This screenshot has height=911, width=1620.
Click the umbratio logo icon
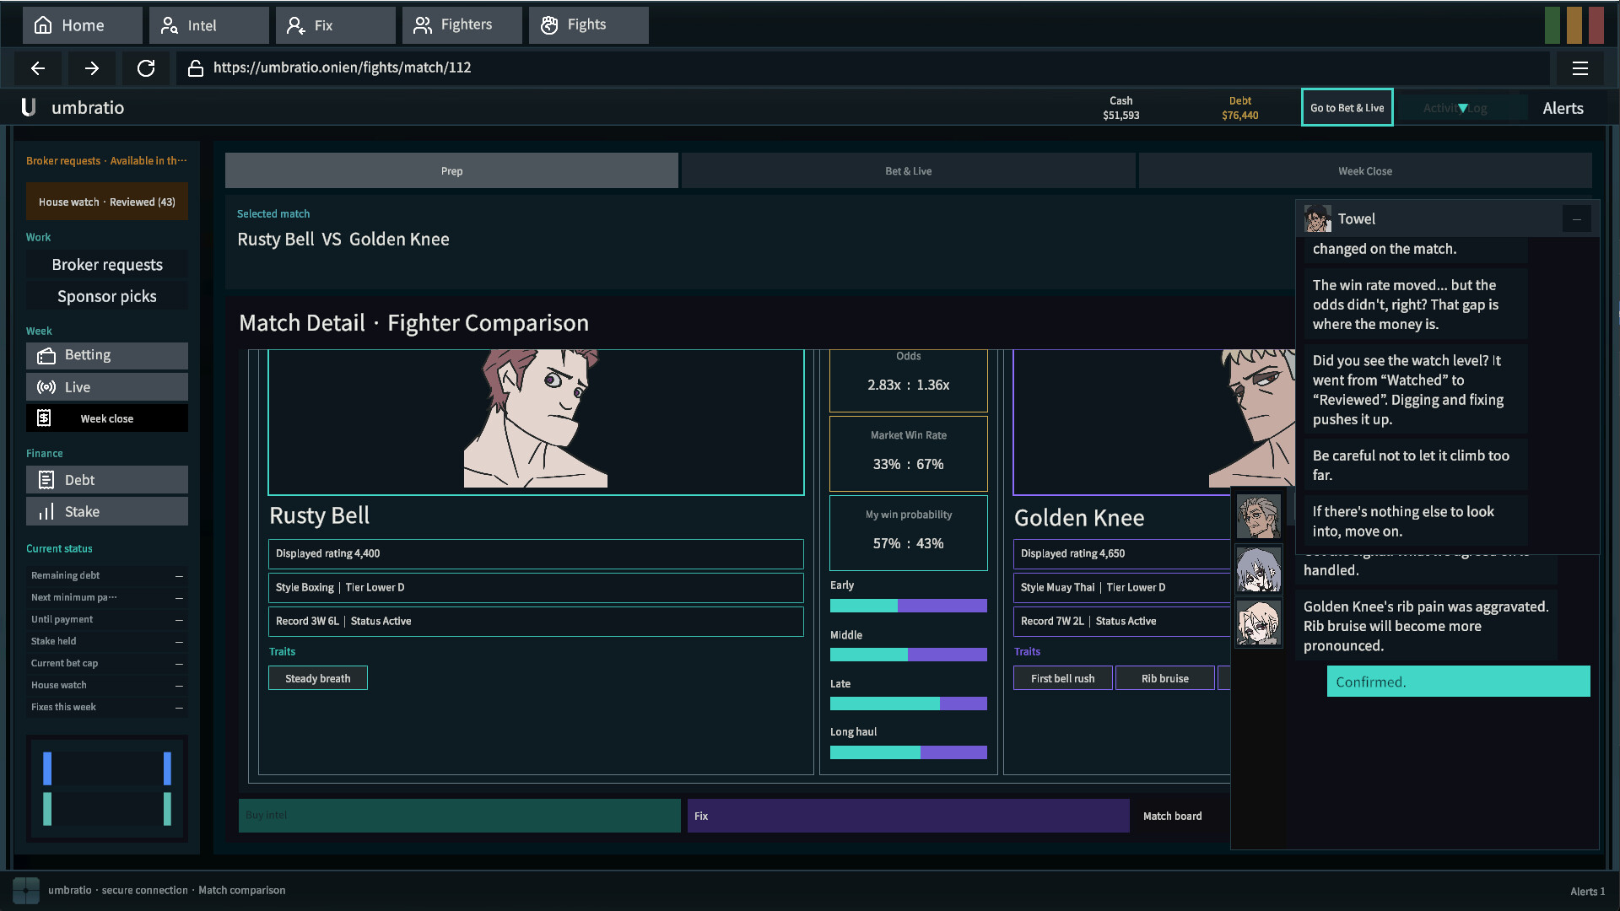point(29,107)
